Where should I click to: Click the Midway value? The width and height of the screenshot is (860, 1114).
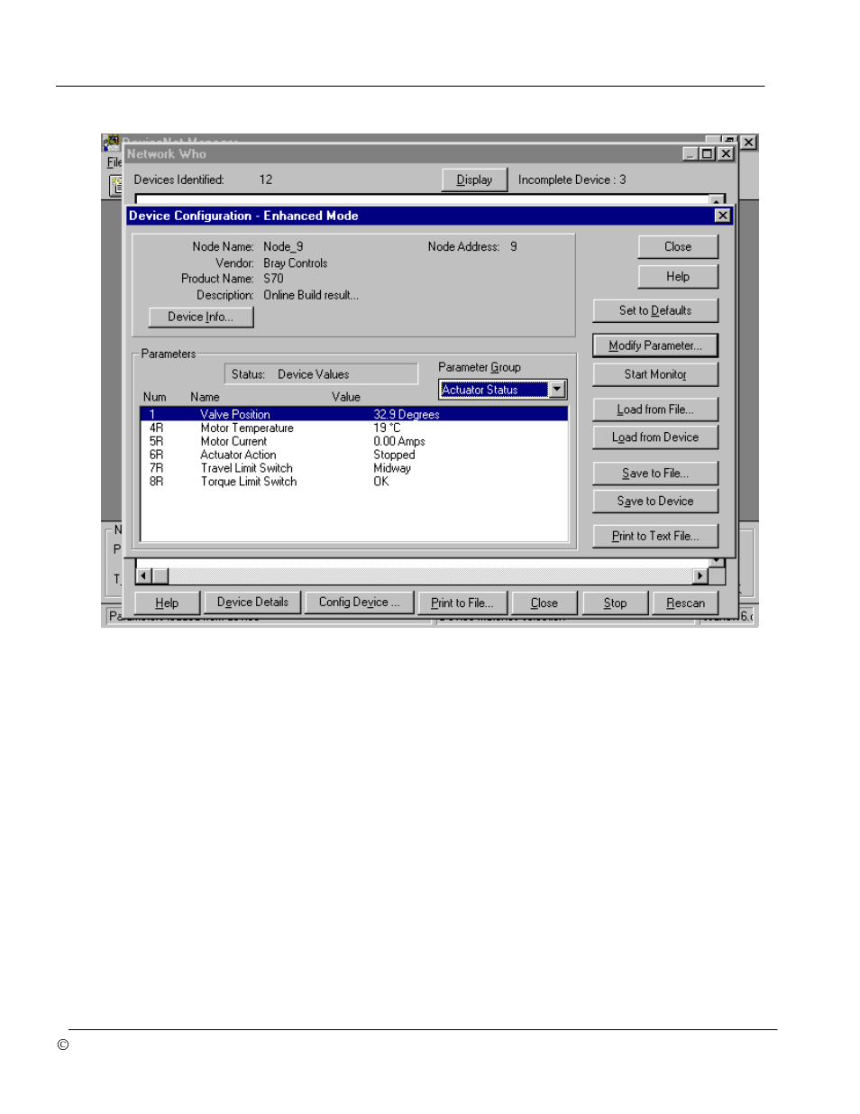(x=392, y=468)
